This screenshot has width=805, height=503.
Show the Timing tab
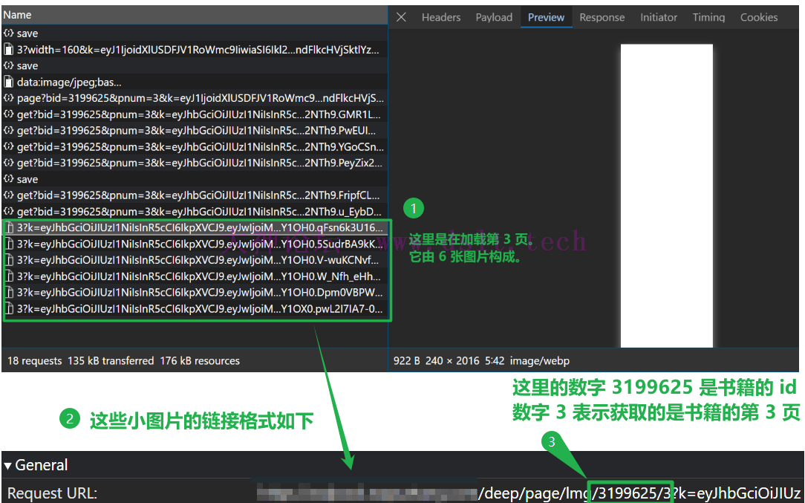pos(708,17)
